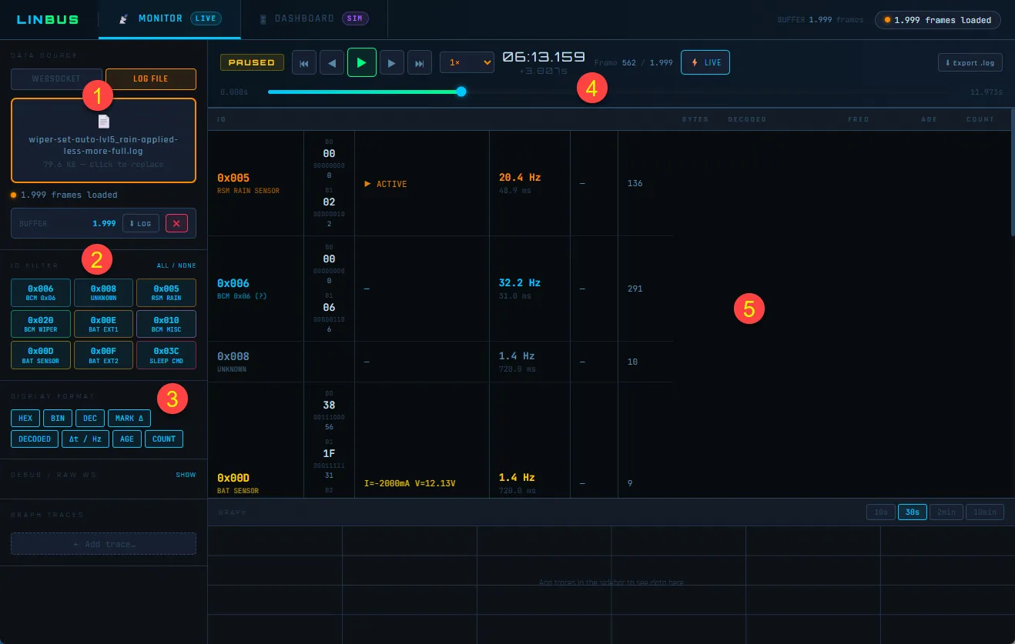
Task: Open the Add trace selector
Action: (103, 544)
